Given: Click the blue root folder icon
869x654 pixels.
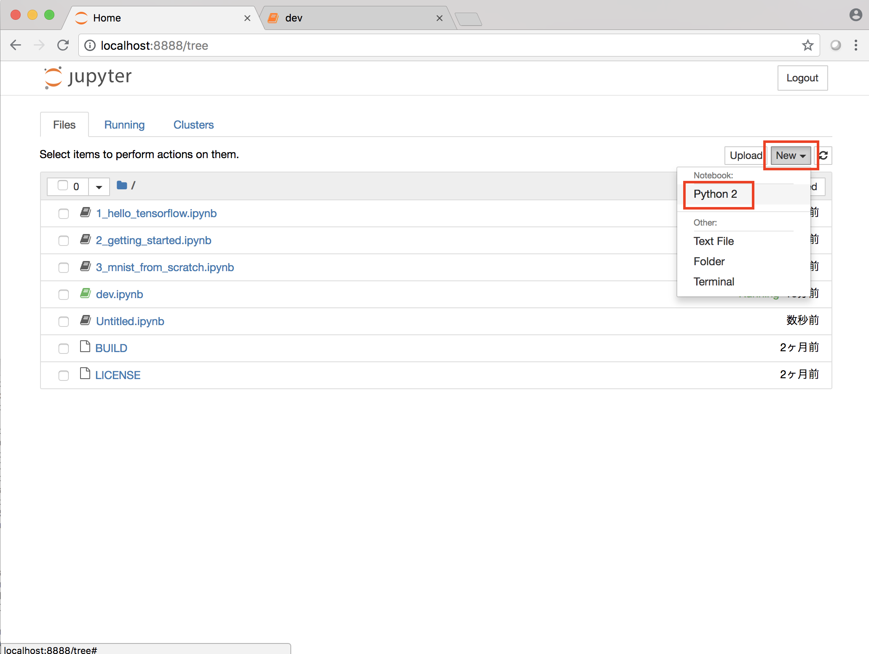Looking at the screenshot, I should coord(122,185).
